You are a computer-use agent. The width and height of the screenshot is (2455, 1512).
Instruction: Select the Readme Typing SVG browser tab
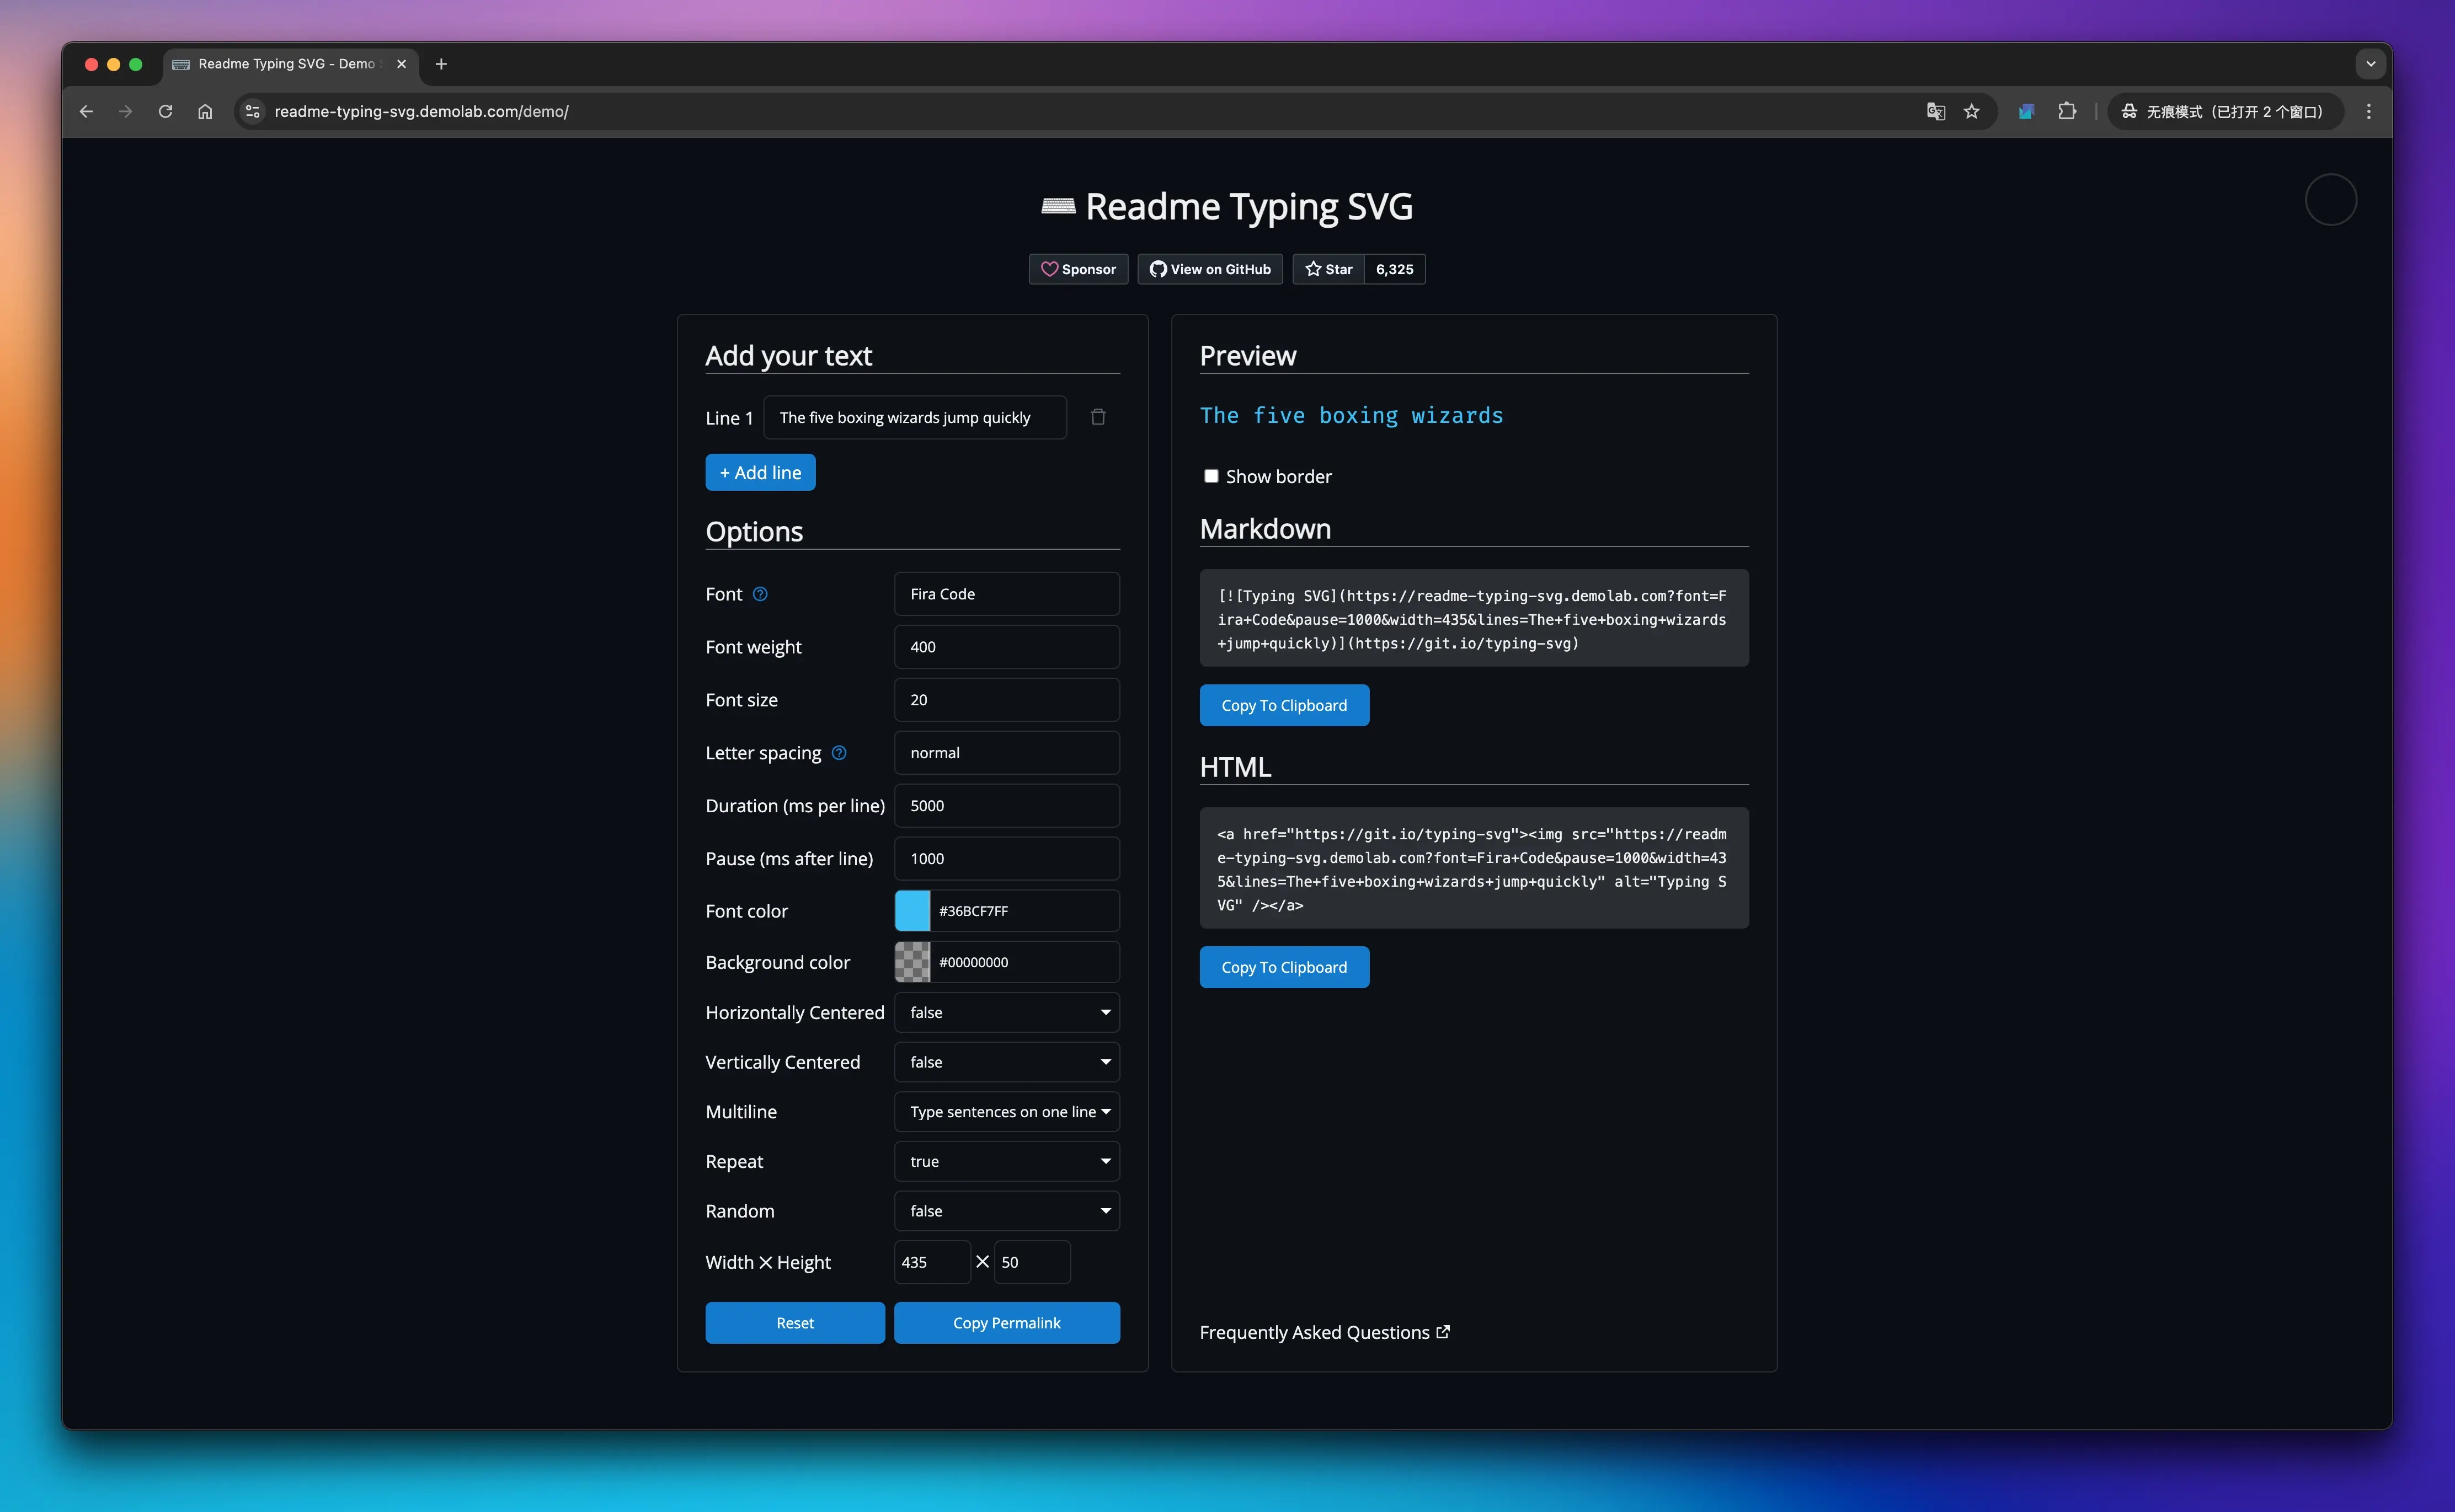pos(285,64)
